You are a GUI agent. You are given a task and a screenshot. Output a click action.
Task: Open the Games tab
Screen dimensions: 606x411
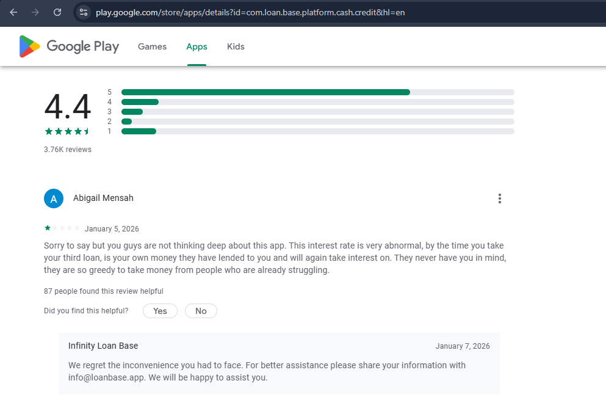pyautogui.click(x=153, y=46)
